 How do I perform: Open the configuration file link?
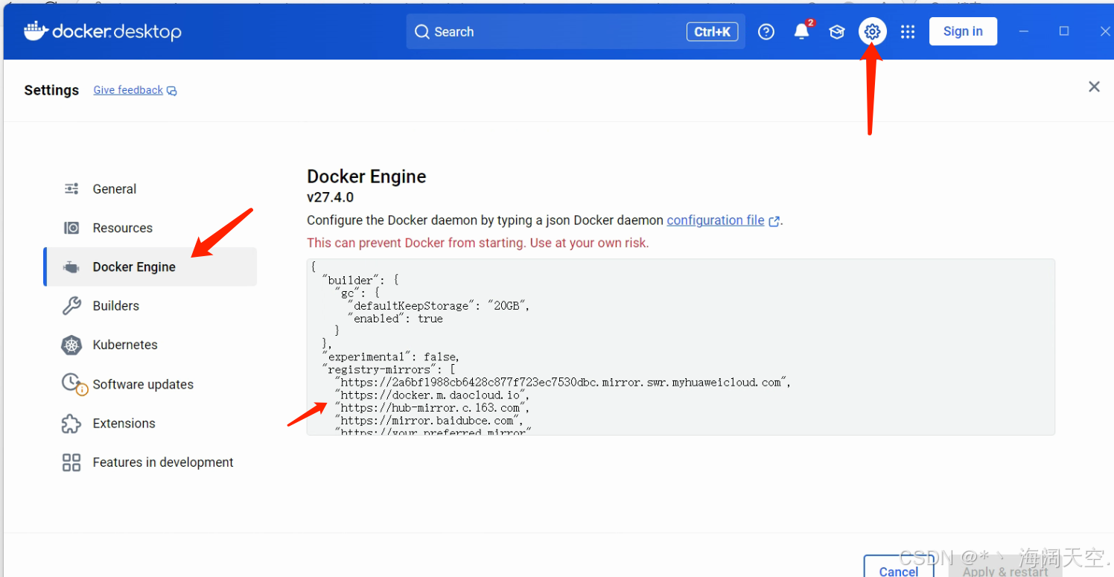click(716, 220)
